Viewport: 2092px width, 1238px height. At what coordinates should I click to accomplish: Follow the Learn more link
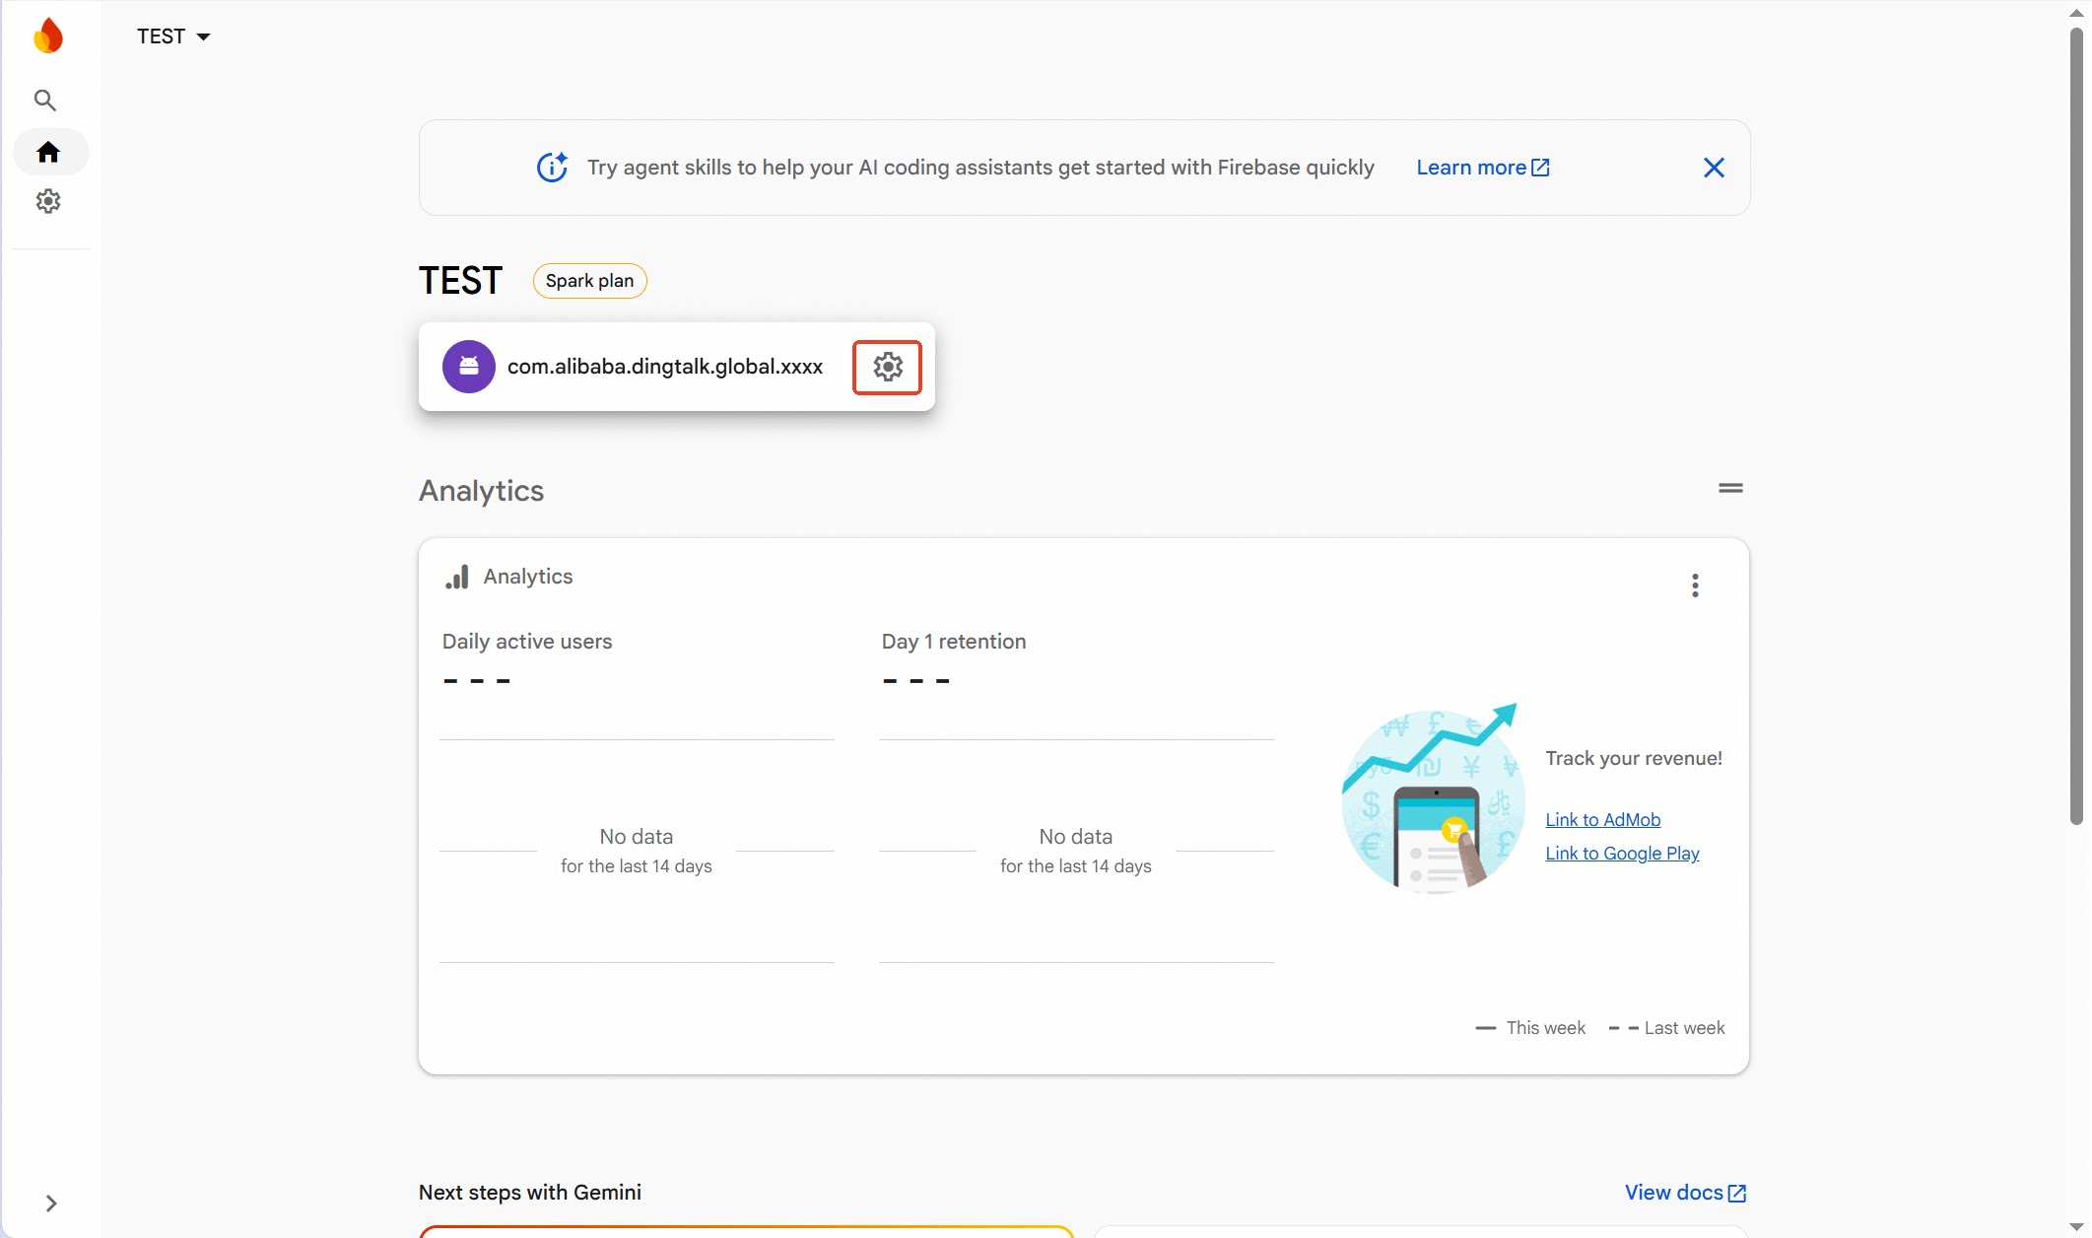(x=1482, y=168)
